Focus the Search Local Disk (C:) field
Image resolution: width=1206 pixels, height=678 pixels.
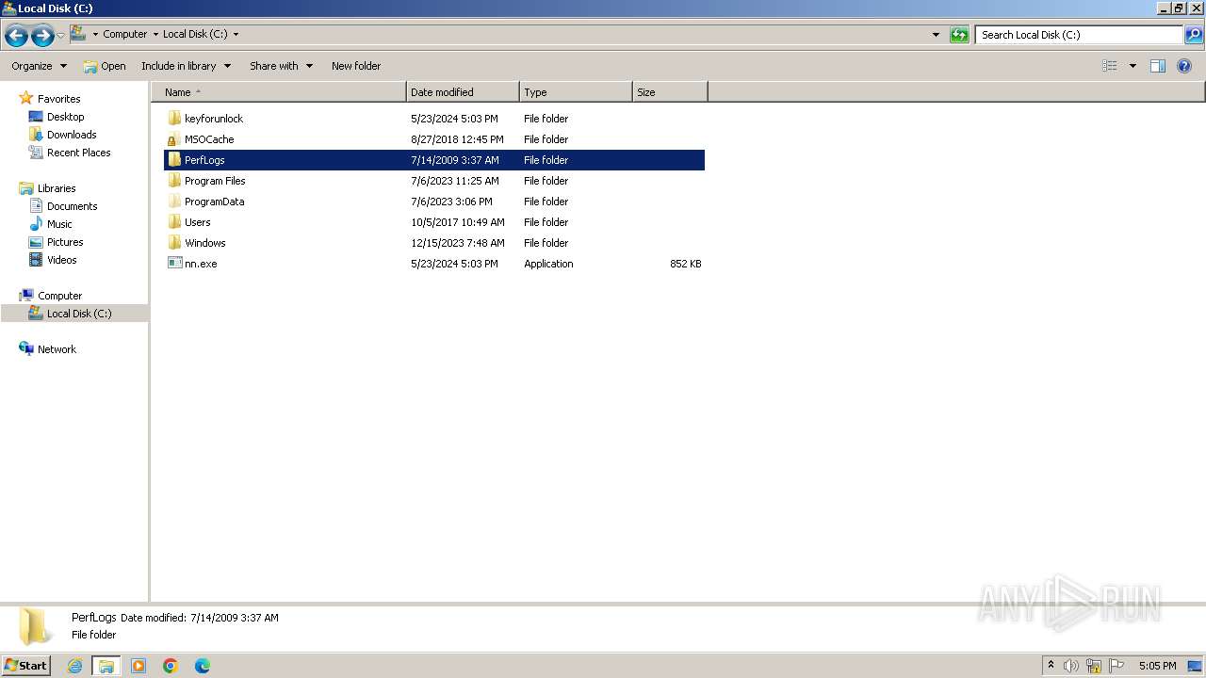1079,35
